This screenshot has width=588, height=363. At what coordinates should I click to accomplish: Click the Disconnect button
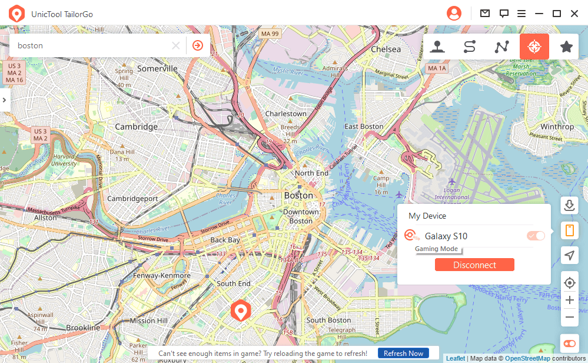pos(474,265)
